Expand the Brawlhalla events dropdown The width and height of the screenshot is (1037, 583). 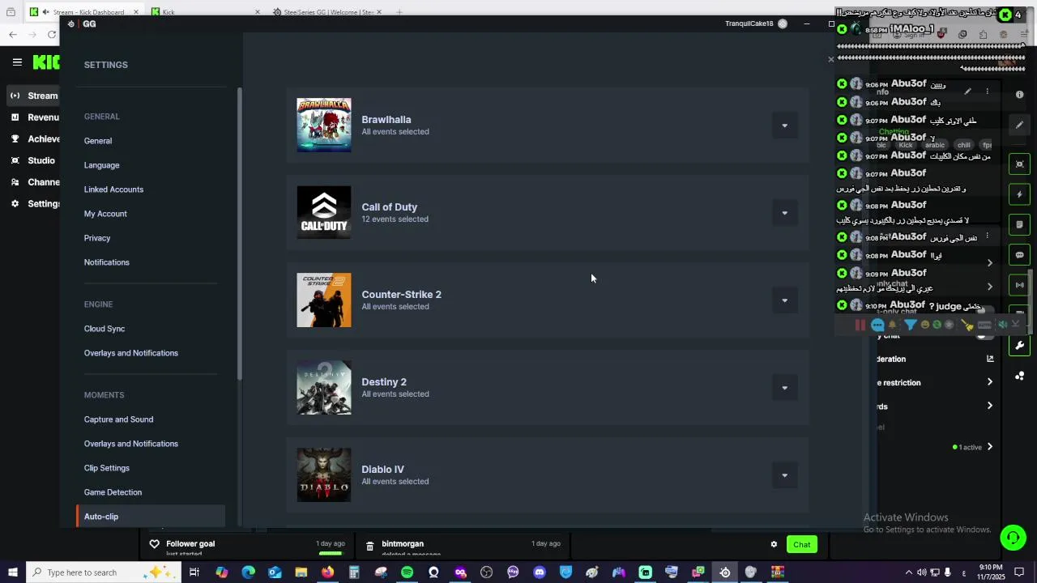[784, 126]
